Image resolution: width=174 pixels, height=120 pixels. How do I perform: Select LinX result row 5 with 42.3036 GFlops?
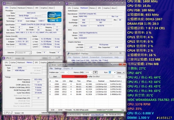[86, 94]
